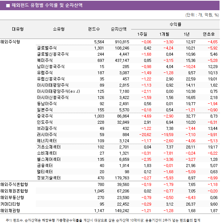221x223 pixels.
Task: Click the '순자산액' column header
Action: (x=118, y=29)
